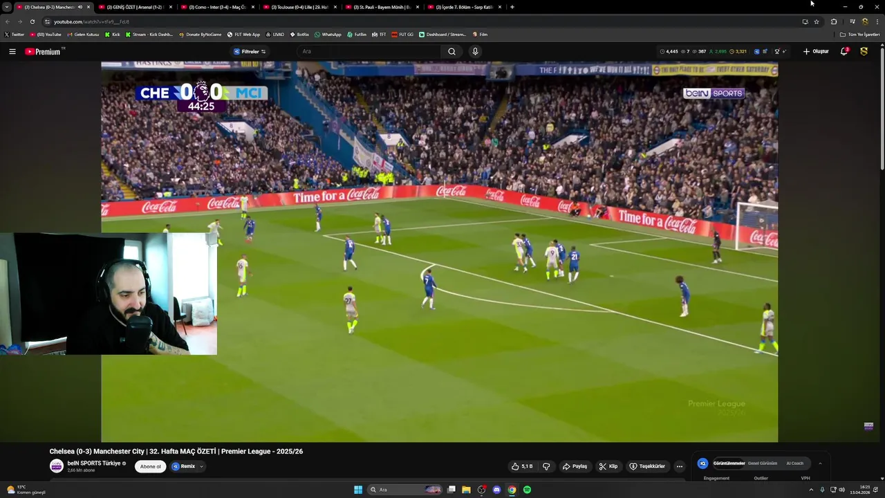Viewport: 885px width, 498px height.
Task: Open Chrome extensions puzzle icon
Action: tap(834, 21)
